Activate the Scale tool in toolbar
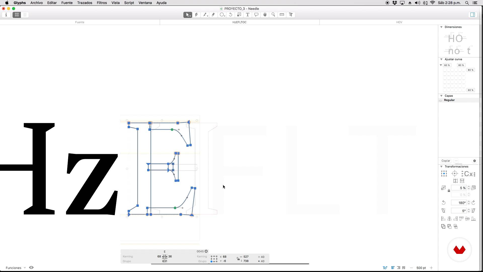The height and width of the screenshot is (272, 483). pos(239,15)
